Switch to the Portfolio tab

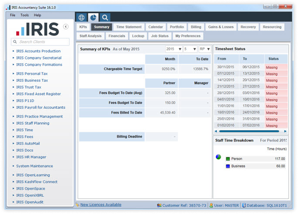[177, 27]
